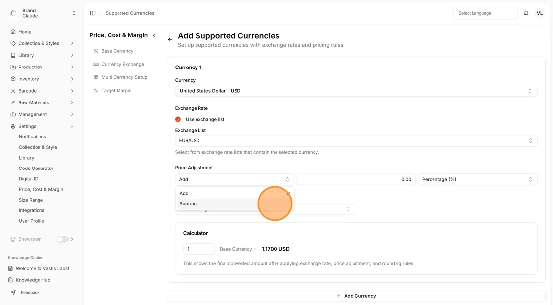Click the VL user avatar
553x305 pixels.
540,13
